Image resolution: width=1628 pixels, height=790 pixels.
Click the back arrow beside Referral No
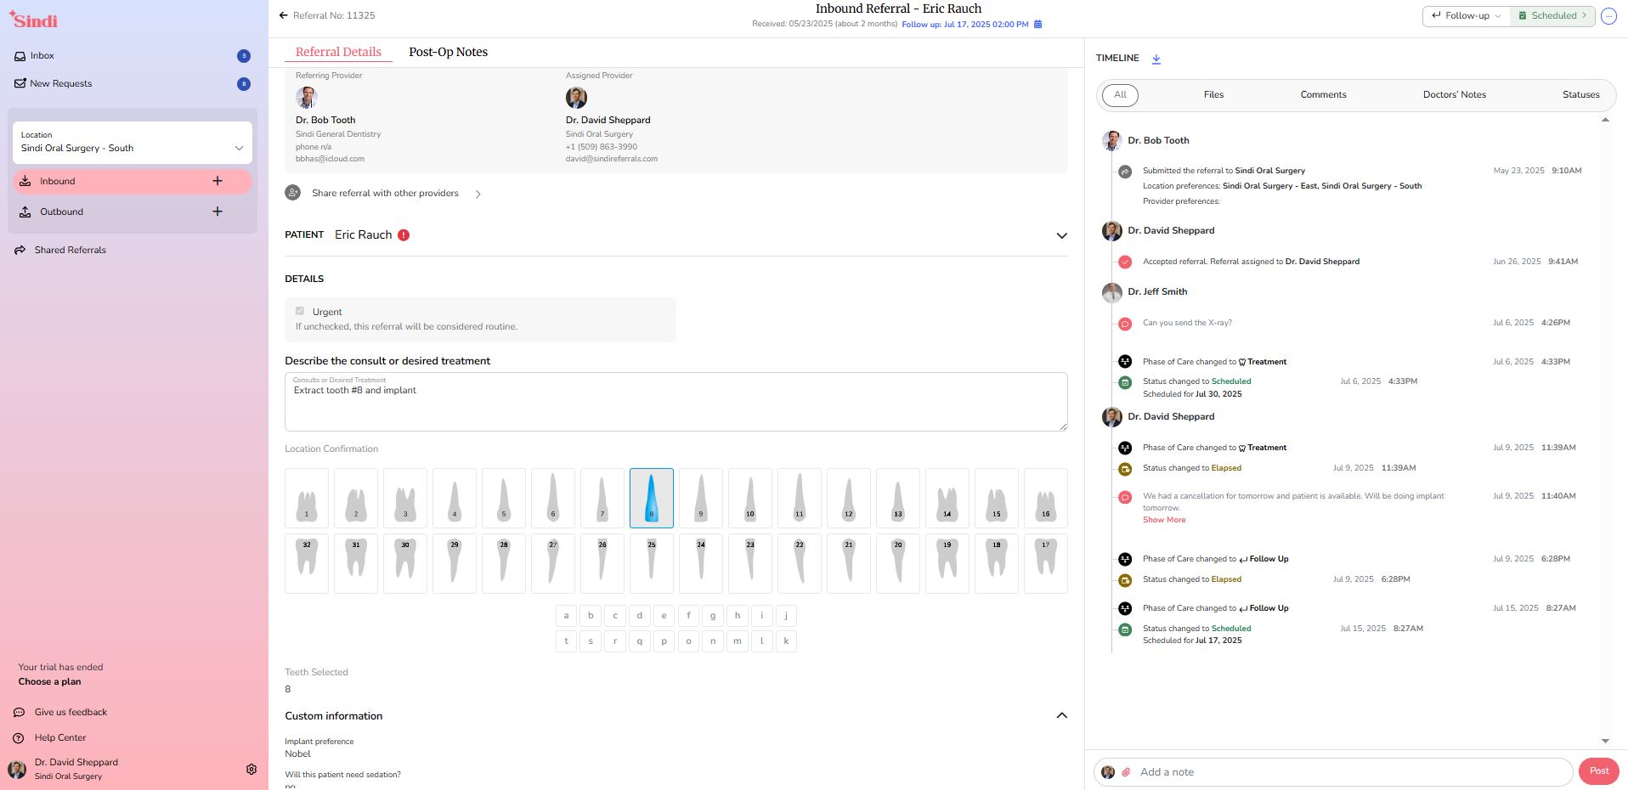coord(284,15)
